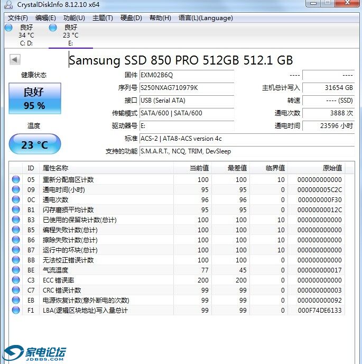Click status orb for attribute B3 已使用的保留块计数
362x364 pixels.
pyautogui.click(x=16, y=220)
